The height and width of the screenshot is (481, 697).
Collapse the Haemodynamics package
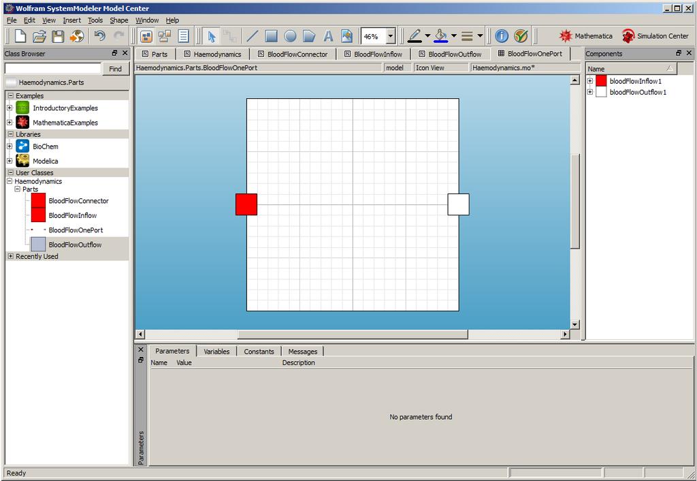(x=10, y=181)
